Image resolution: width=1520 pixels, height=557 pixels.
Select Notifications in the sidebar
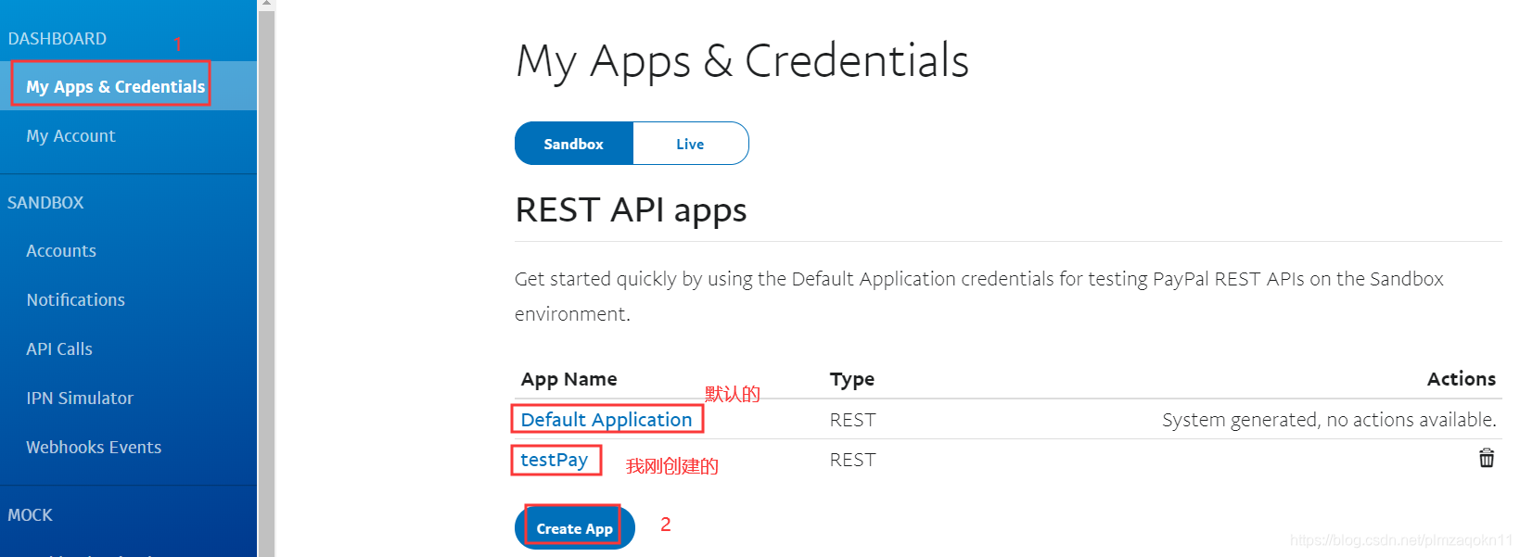[x=75, y=300]
